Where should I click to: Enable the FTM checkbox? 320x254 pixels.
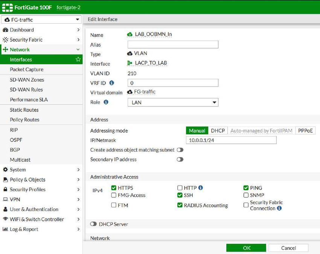(114, 205)
